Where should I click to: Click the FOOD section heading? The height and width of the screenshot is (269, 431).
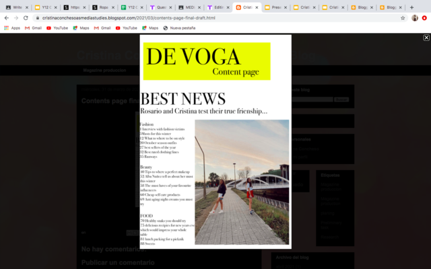[x=147, y=216]
